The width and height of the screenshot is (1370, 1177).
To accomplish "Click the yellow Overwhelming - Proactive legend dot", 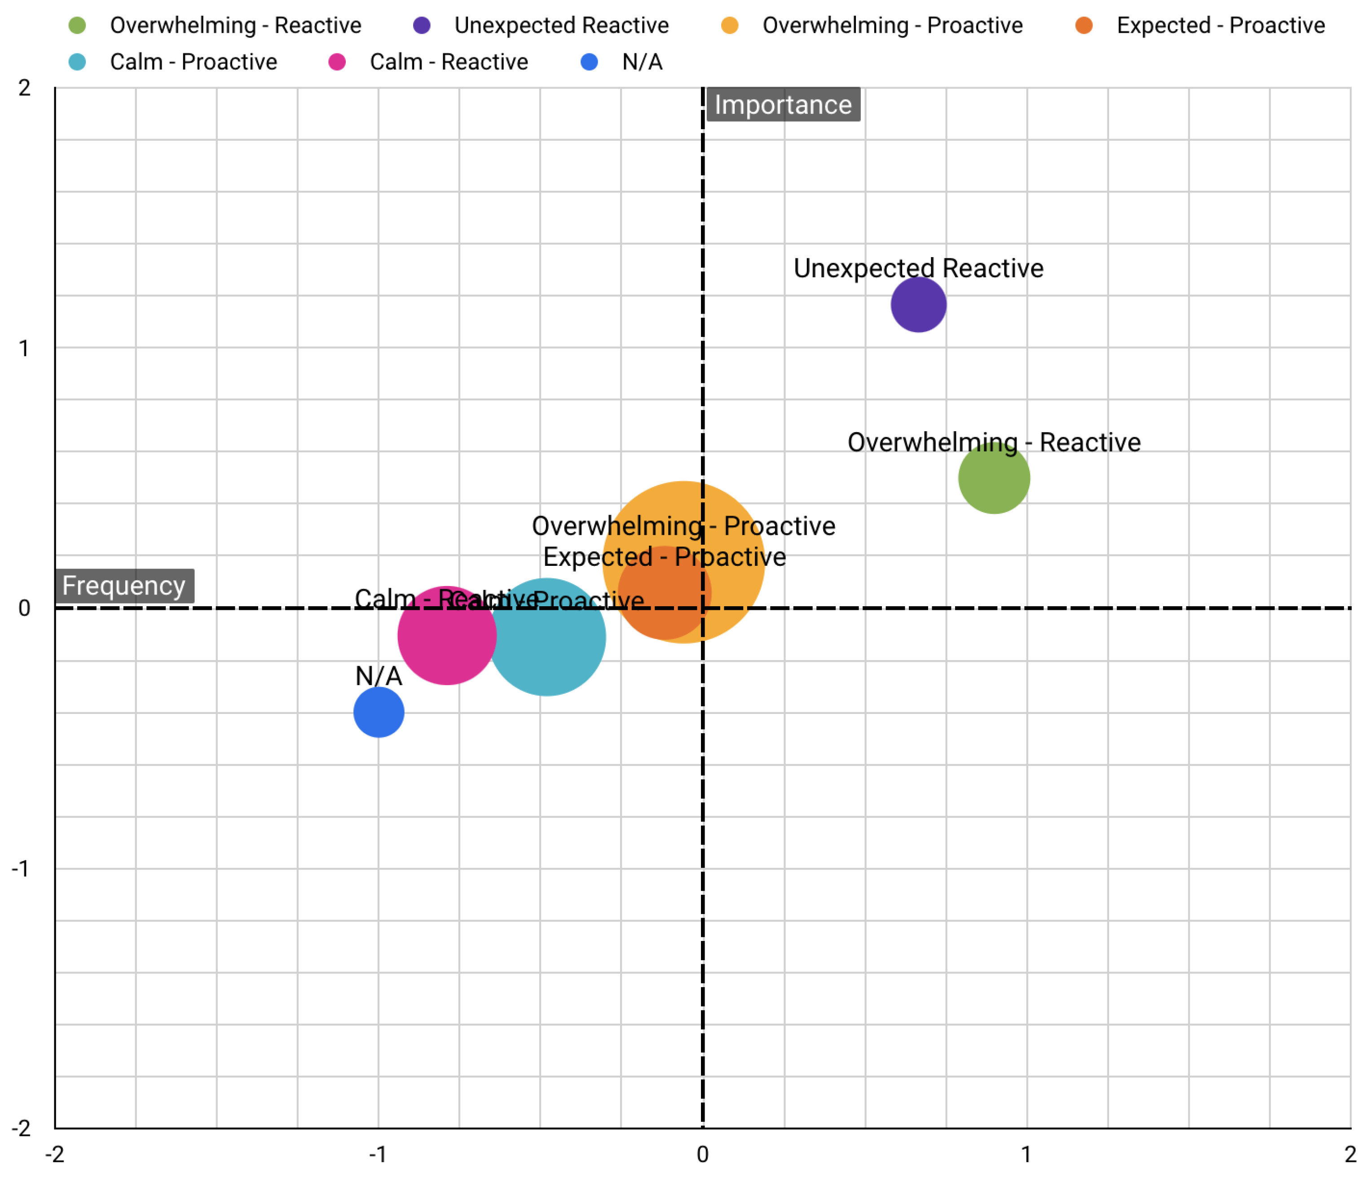I will coord(730,26).
